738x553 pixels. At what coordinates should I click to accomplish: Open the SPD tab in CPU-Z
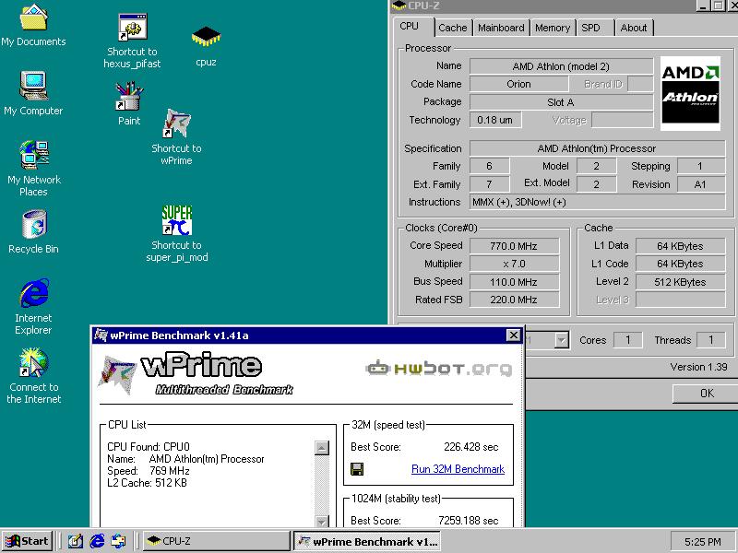[591, 28]
